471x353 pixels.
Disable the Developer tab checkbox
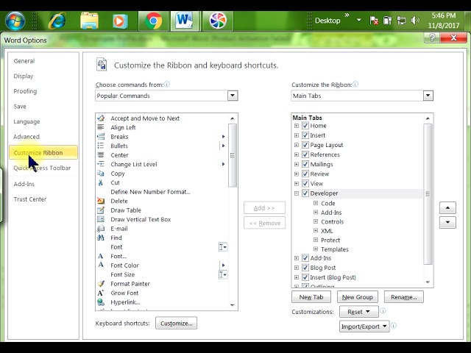(305, 193)
